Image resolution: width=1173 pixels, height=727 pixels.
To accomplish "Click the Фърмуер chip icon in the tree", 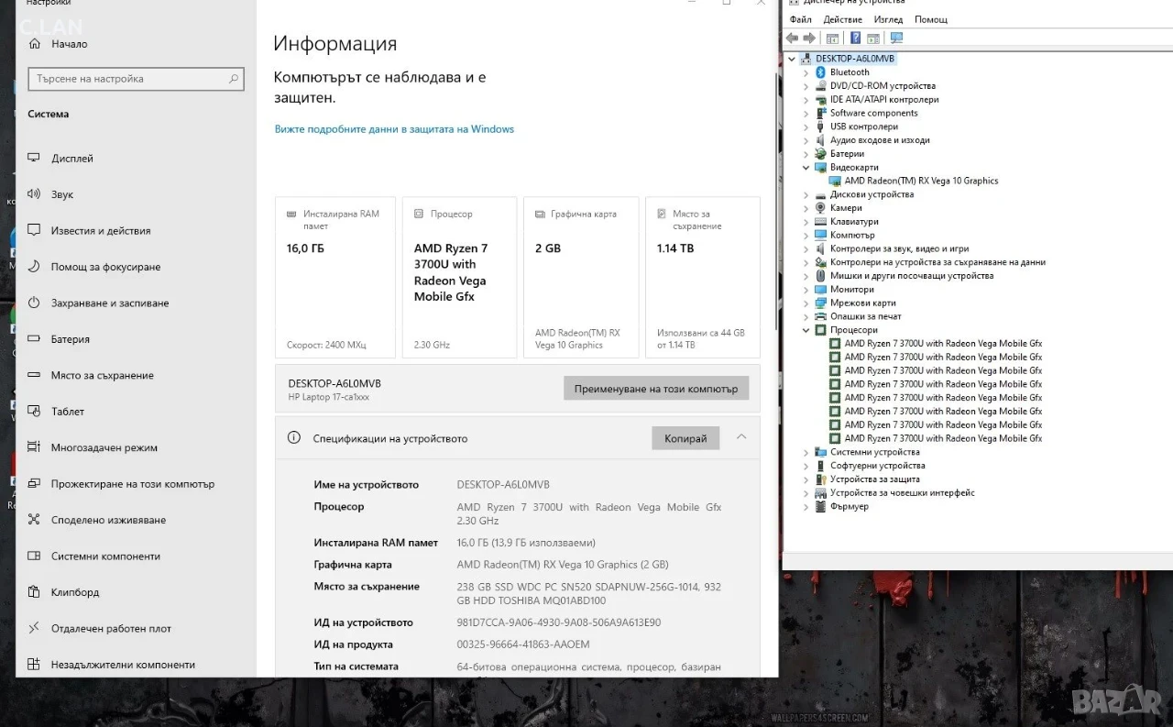I will (821, 506).
